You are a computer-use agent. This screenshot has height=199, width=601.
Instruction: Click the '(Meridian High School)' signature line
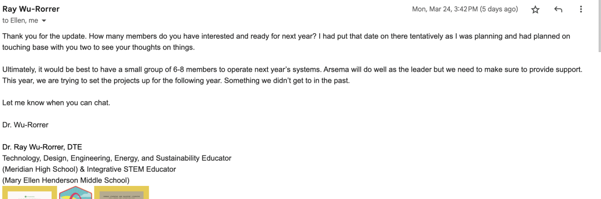click(x=89, y=169)
